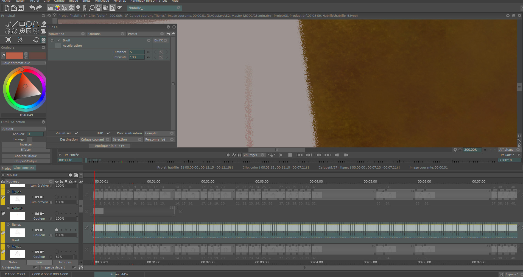The height and width of the screenshot is (277, 523).
Task: Open the Options dropdown in Pile FX
Action: point(106,34)
